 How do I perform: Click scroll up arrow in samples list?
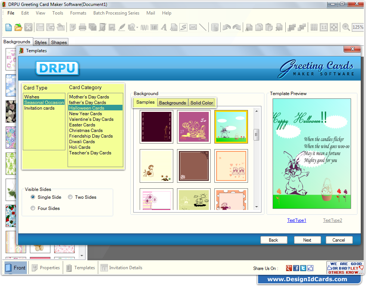(x=257, y=111)
